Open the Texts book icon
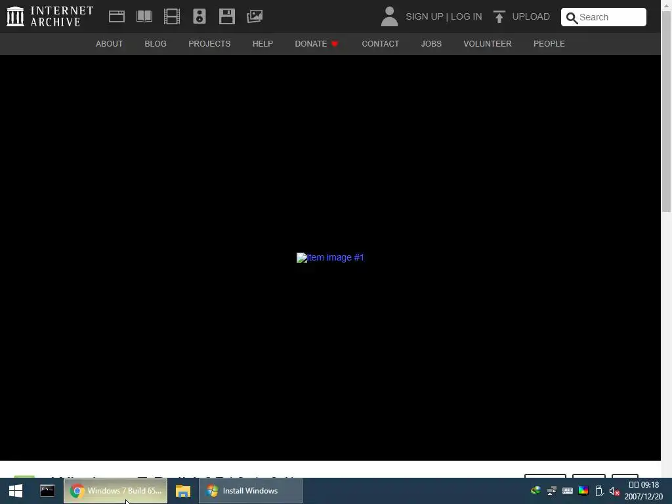This screenshot has width=672, height=504. click(x=144, y=16)
